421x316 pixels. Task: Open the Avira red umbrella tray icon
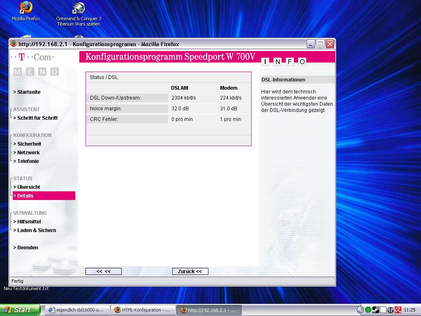point(398,310)
